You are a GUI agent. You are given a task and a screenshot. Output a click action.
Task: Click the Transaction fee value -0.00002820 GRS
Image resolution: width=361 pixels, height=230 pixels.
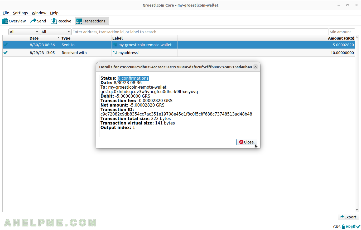155,101
